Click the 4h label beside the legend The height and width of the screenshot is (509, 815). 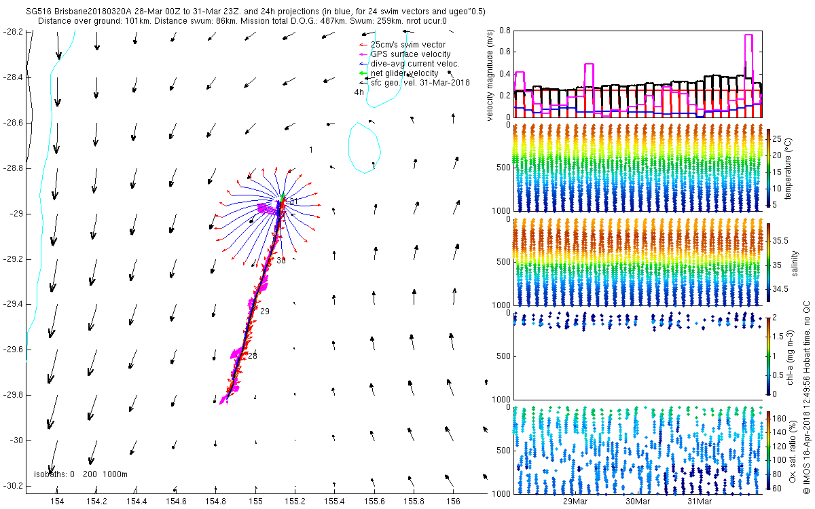(x=359, y=92)
